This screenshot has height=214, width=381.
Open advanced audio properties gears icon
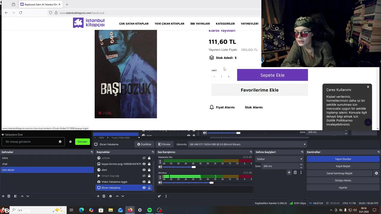[x=159, y=196]
